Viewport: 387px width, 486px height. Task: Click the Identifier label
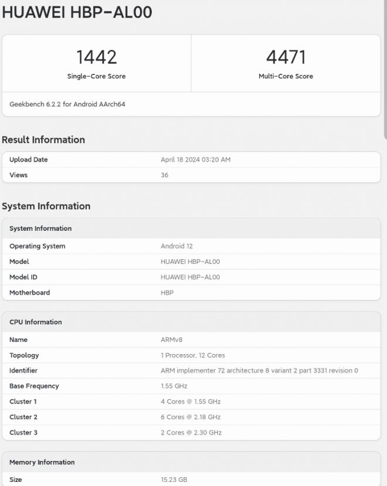pos(23,371)
